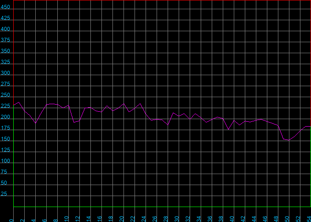
Task: Click the curve's dip at x=39
Action: tap(229, 130)
